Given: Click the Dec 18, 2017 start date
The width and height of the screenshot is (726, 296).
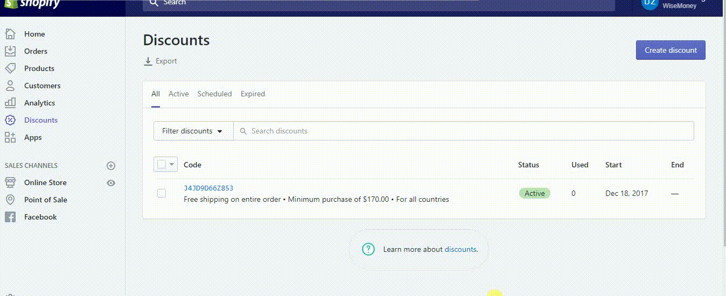Looking at the screenshot, I should tap(627, 193).
